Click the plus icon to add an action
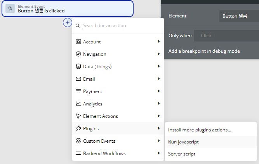Screen dimensions: 259x164 click(68, 22)
